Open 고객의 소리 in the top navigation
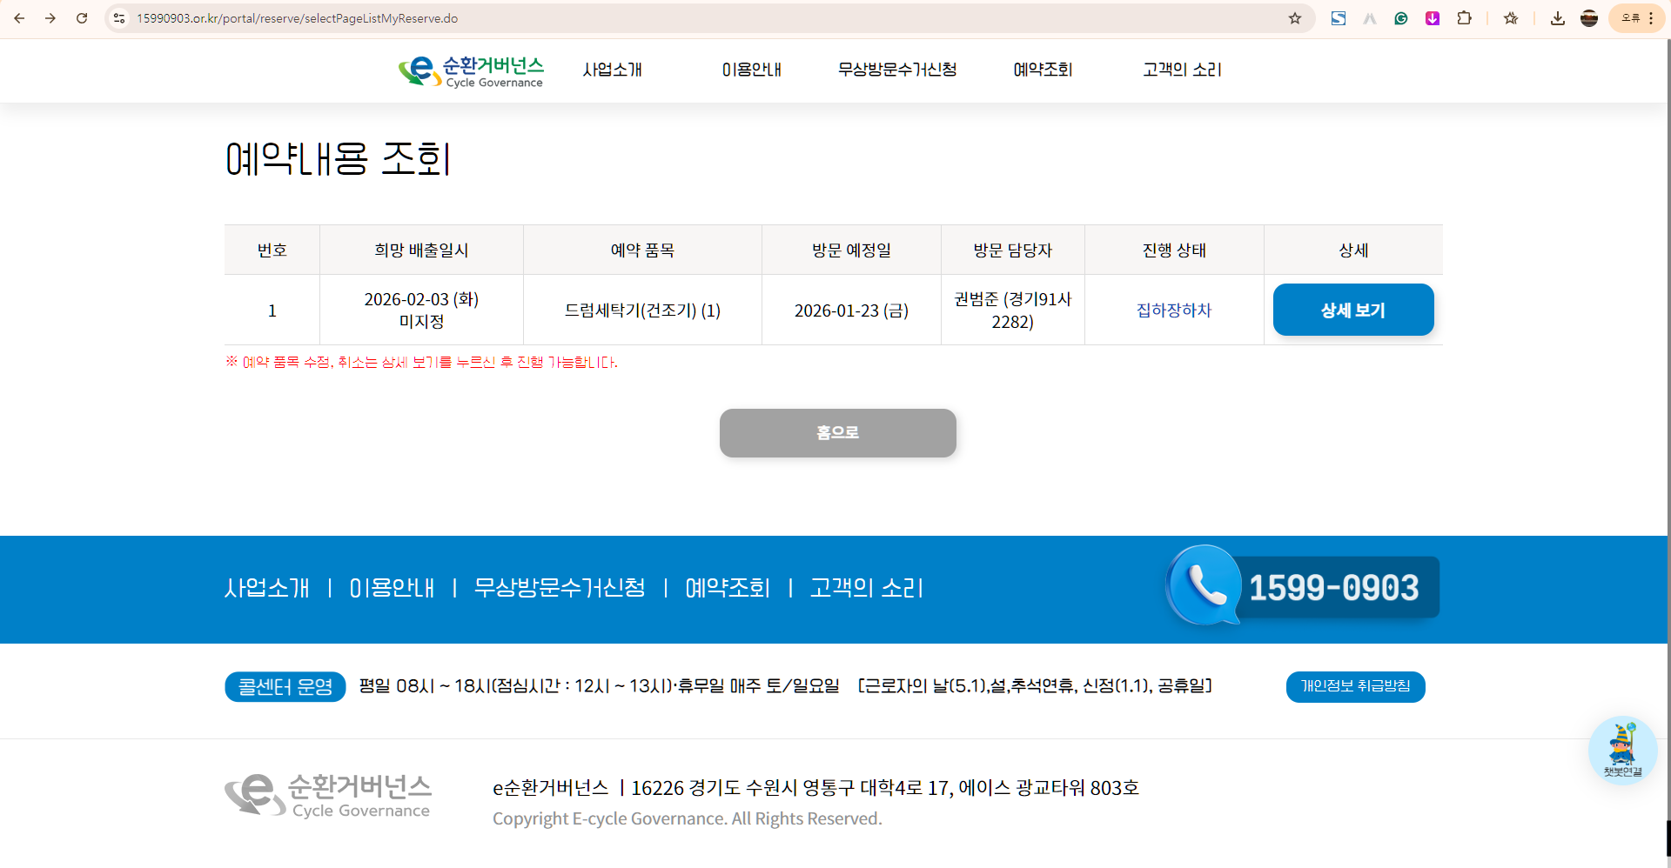The width and height of the screenshot is (1671, 868). click(x=1182, y=70)
